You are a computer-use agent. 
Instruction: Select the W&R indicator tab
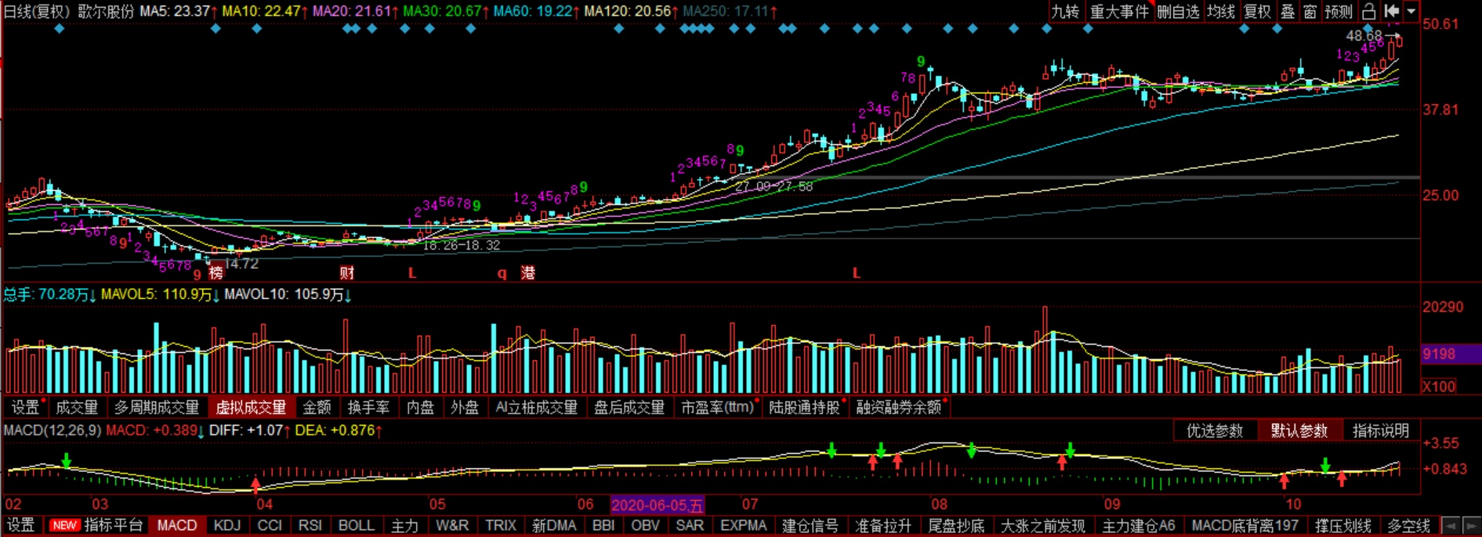pos(452,525)
